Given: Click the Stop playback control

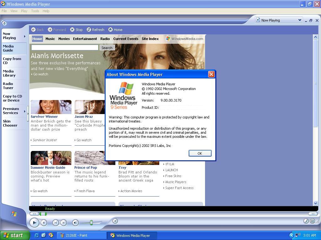Looking at the screenshot, I should [44, 222].
